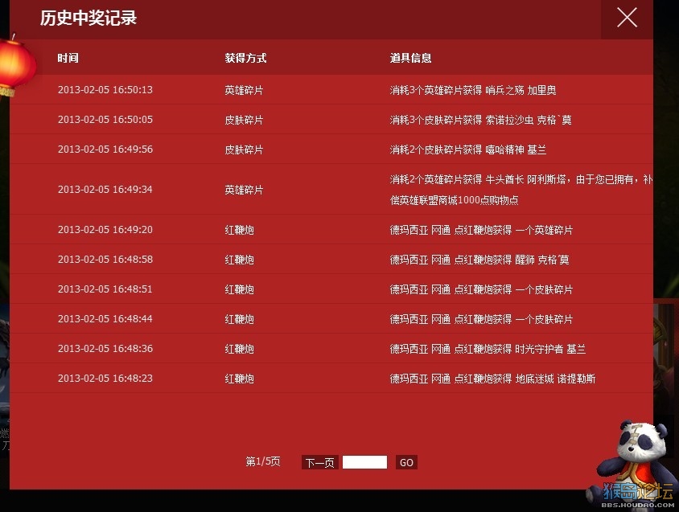Select the 道具信息 column header
Screen dimensions: 679x512
pyautogui.click(x=410, y=58)
